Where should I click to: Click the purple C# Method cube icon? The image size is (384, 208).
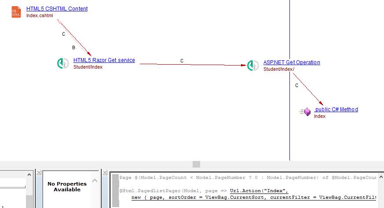[307, 112]
